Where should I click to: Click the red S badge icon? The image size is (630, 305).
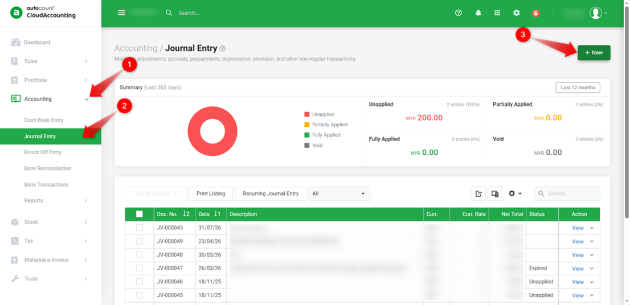pos(535,13)
